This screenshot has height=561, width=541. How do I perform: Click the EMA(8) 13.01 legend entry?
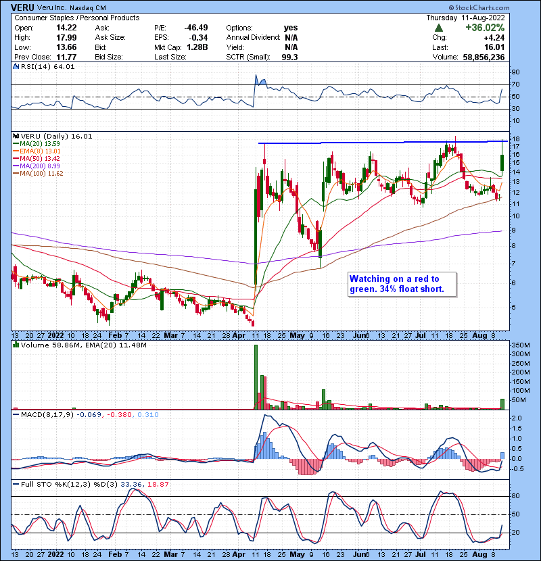click(x=37, y=151)
